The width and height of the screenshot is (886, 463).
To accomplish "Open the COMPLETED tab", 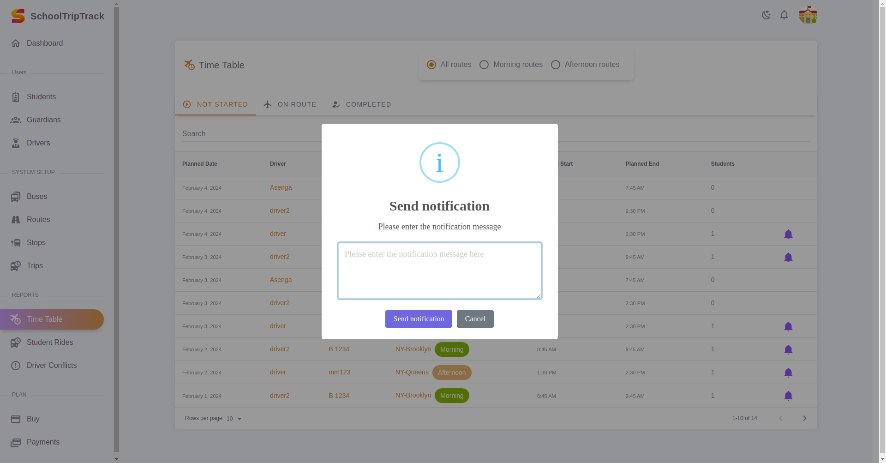I will pyautogui.click(x=362, y=104).
